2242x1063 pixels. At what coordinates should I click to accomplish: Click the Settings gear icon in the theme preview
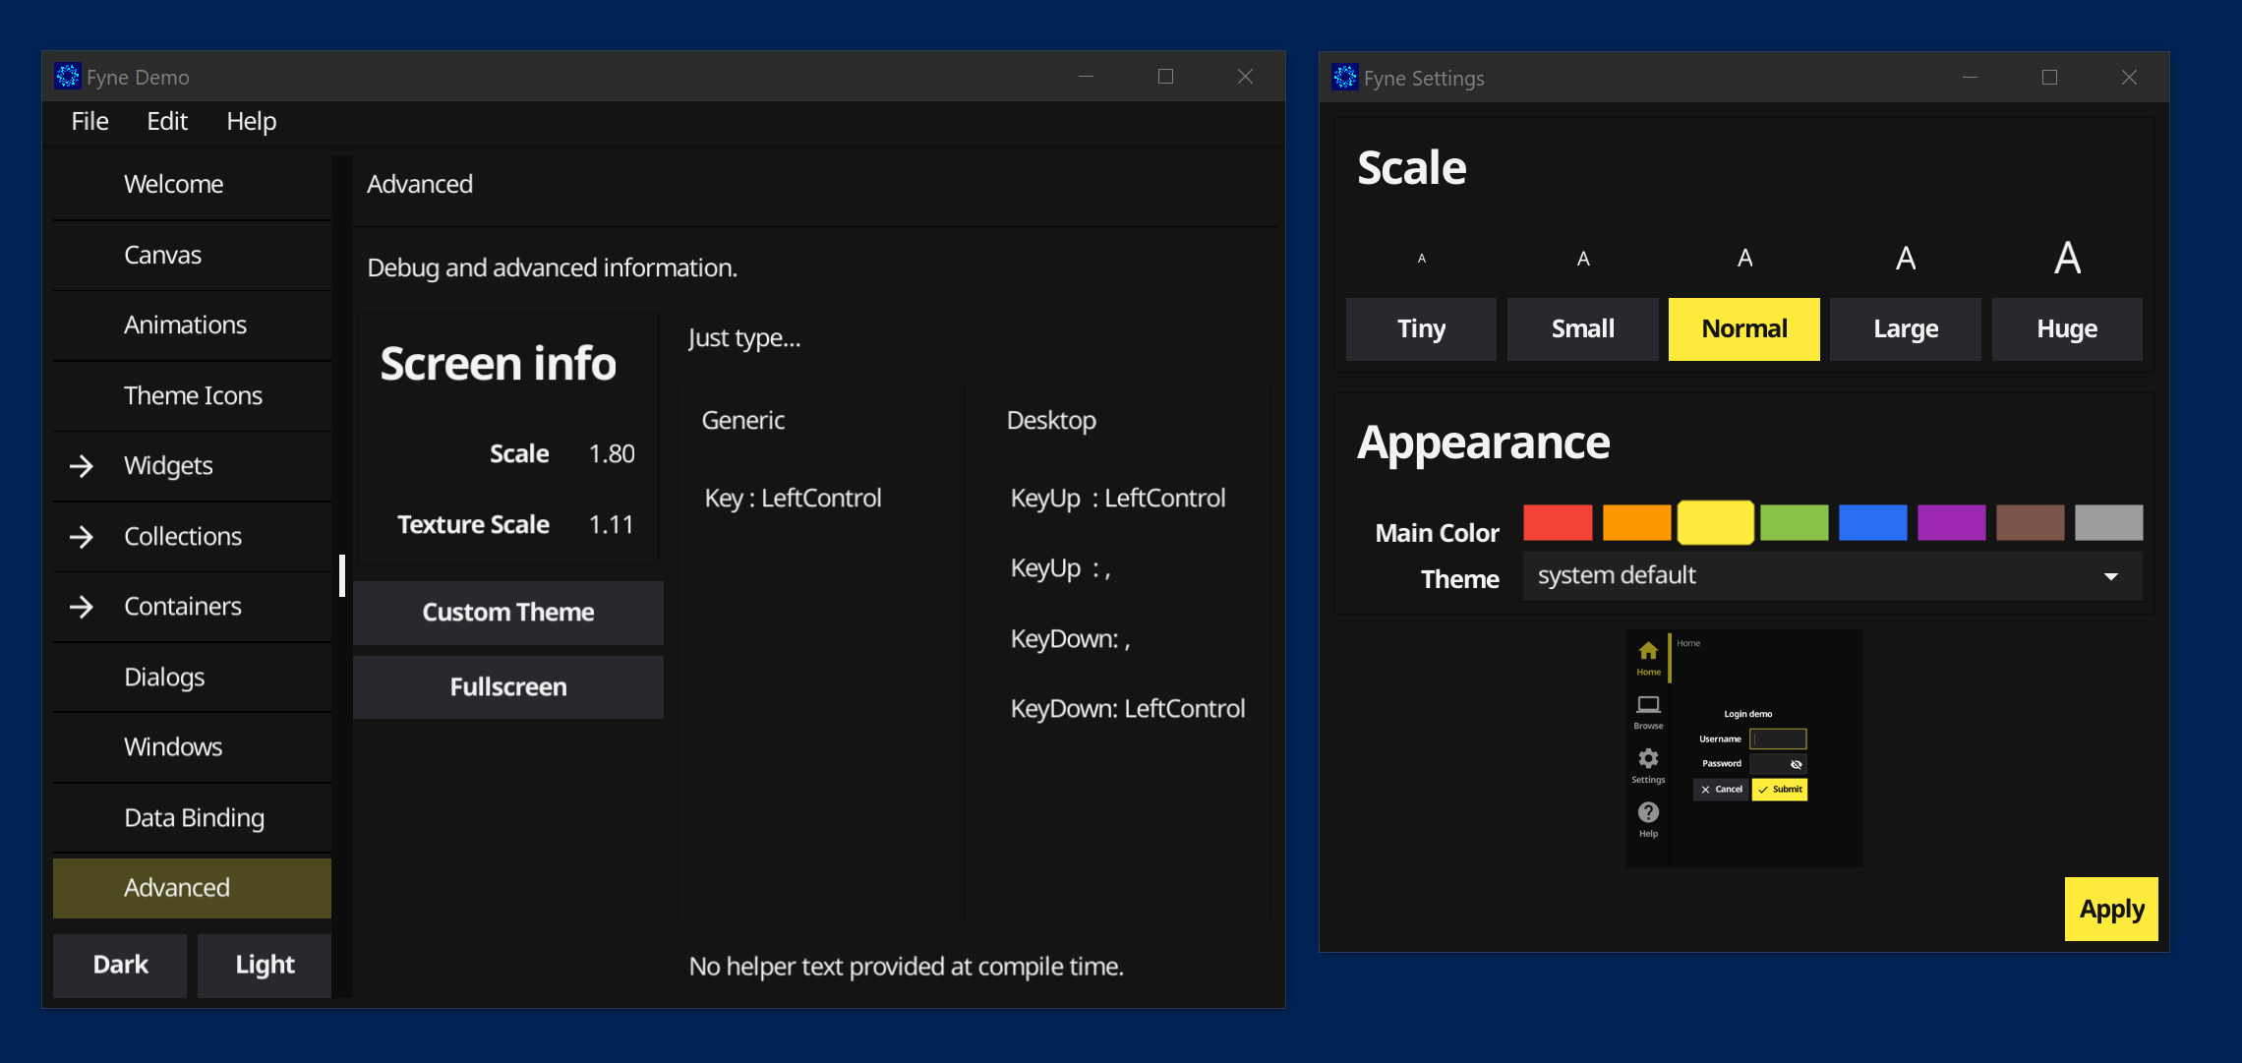[1648, 759]
